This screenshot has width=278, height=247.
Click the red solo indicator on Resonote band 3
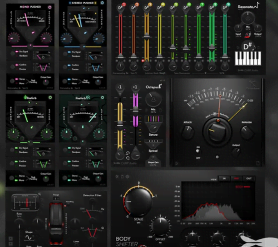point(143,61)
